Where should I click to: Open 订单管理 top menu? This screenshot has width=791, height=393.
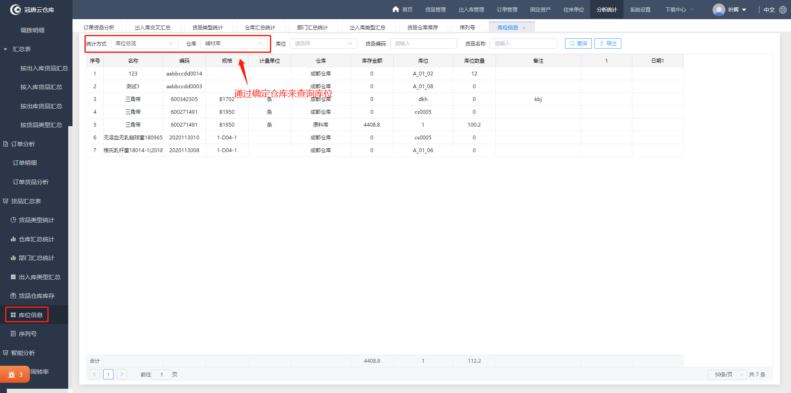tap(507, 9)
